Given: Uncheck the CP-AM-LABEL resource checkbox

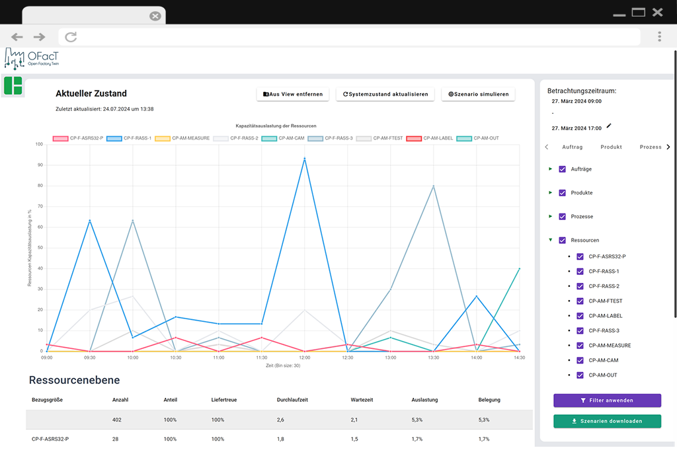Looking at the screenshot, I should click(580, 316).
